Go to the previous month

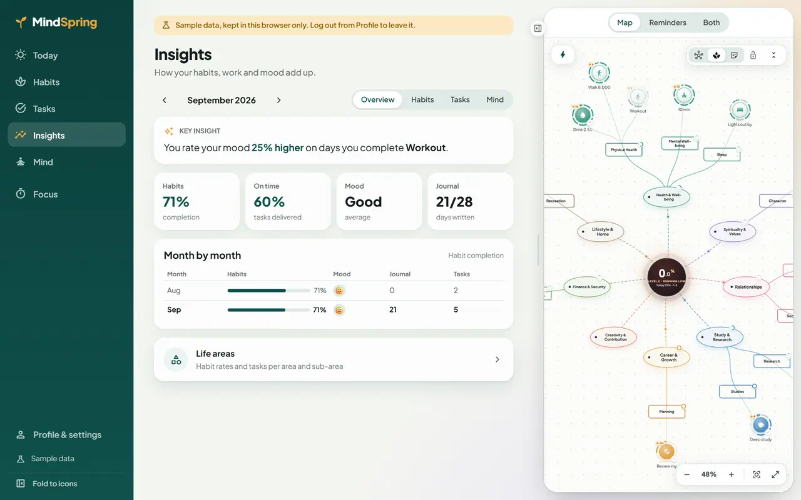point(165,100)
